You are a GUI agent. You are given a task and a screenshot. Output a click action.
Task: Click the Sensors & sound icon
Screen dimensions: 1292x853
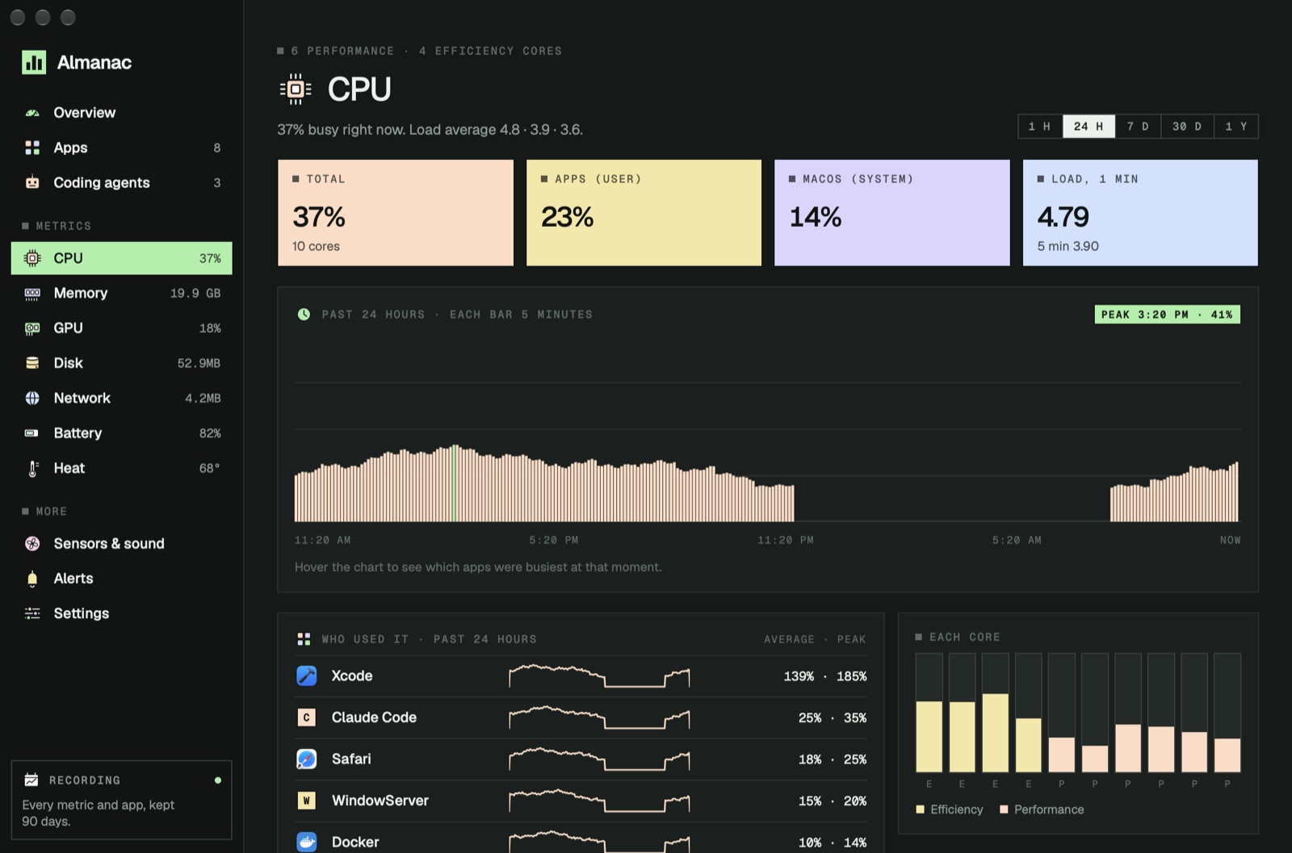(32, 544)
